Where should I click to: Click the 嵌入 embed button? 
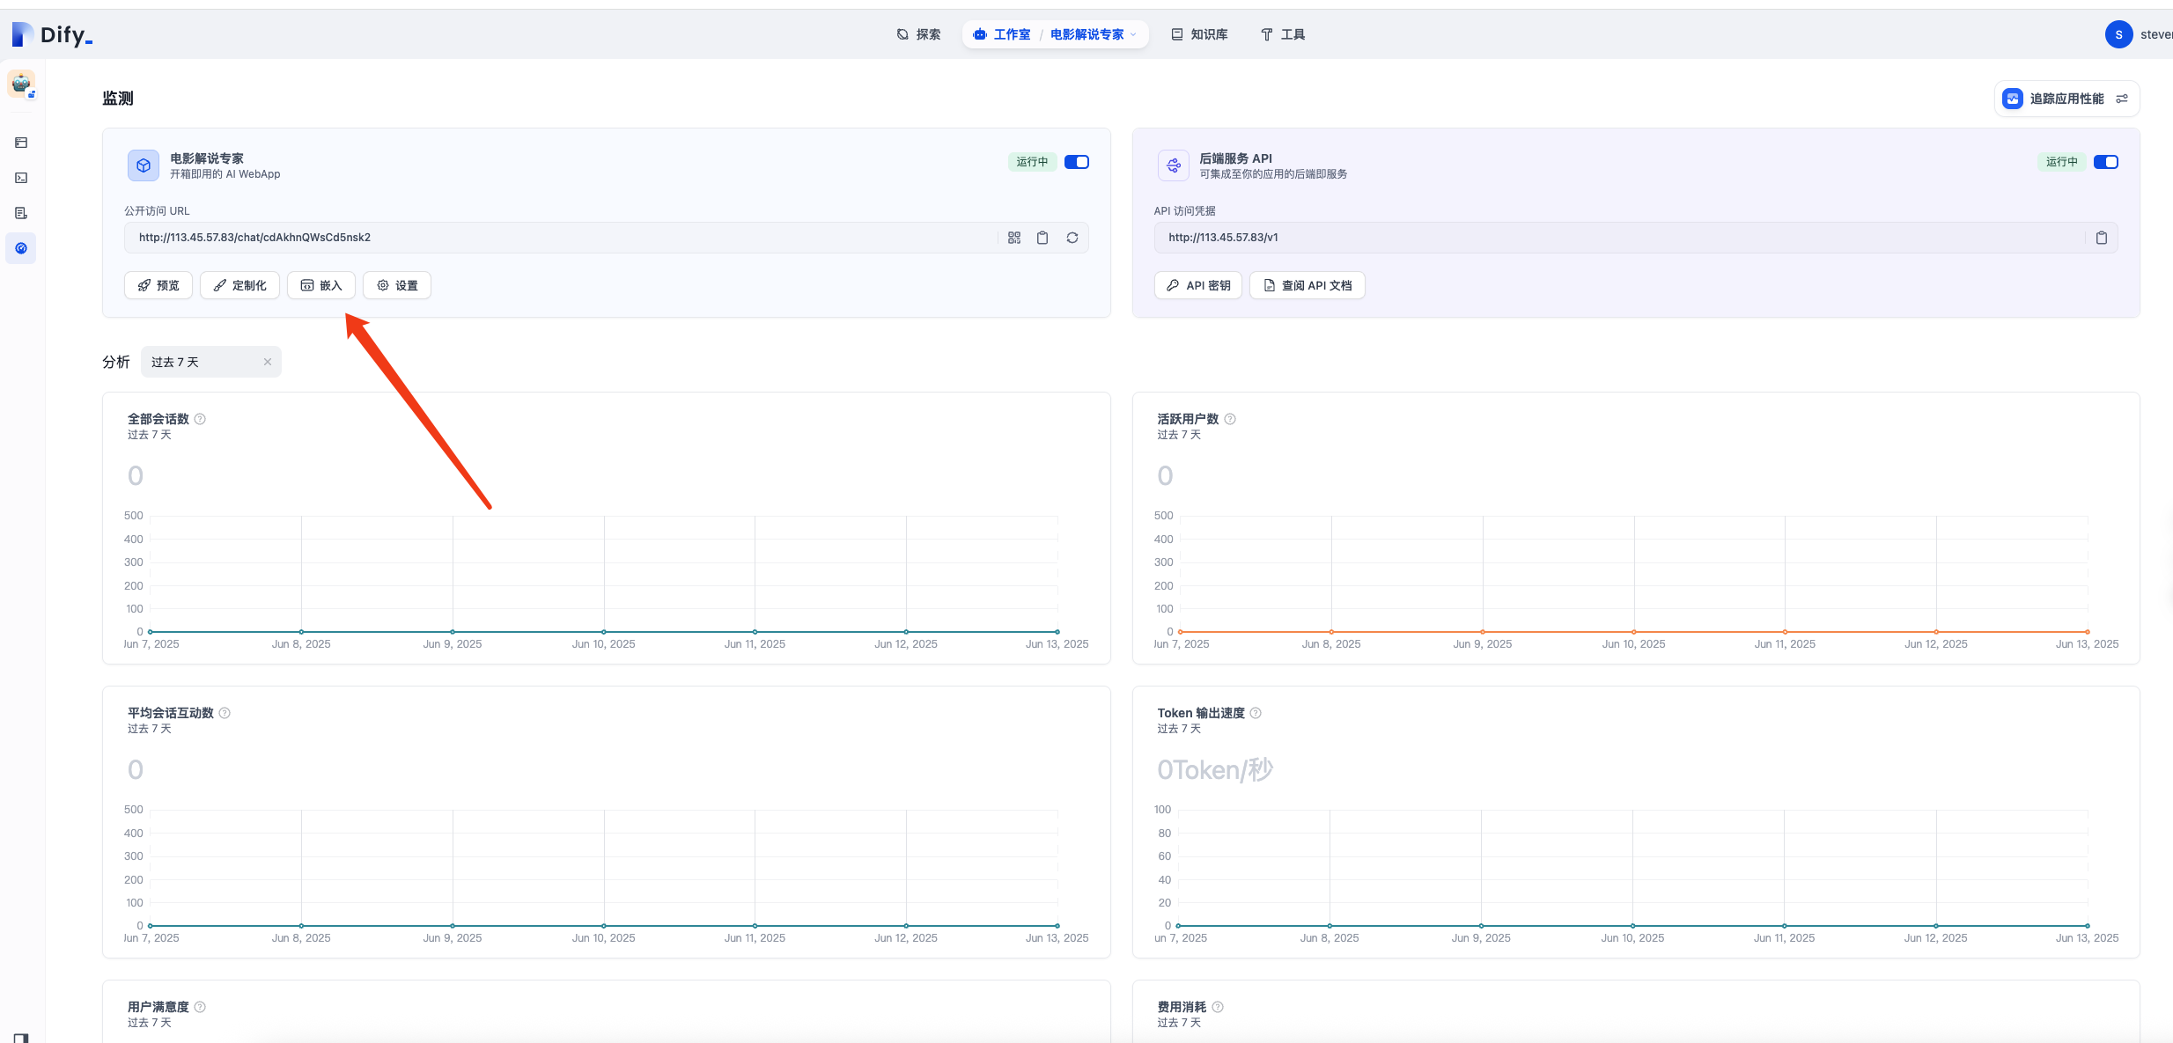tap(321, 285)
